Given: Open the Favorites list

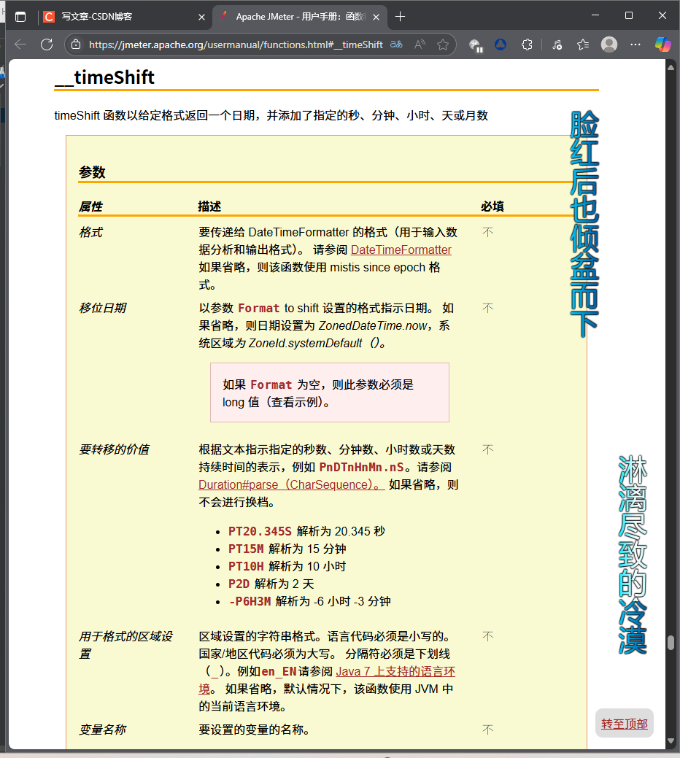Looking at the screenshot, I should coord(583,45).
